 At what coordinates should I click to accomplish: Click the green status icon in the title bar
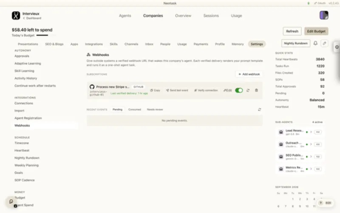tap(309, 3)
